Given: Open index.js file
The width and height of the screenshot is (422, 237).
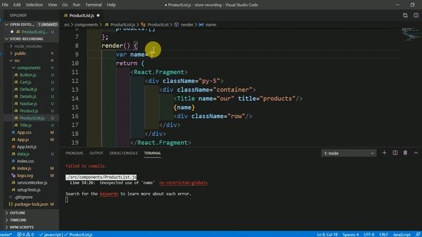Looking at the screenshot, I should (x=24, y=169).
